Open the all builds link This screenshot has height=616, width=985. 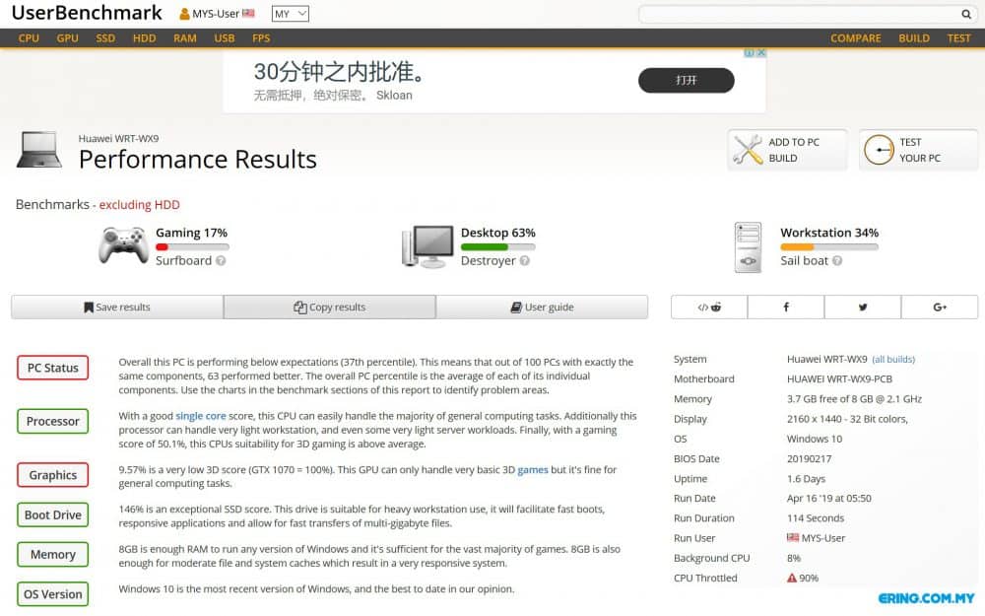(893, 360)
